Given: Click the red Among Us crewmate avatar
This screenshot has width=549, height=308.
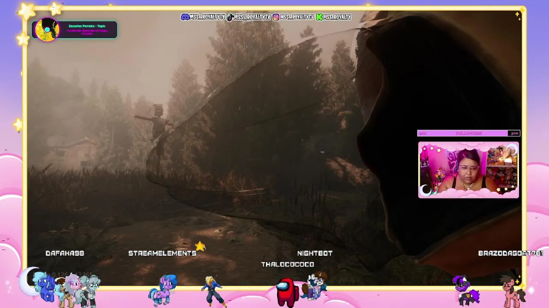Looking at the screenshot, I should point(287,292).
